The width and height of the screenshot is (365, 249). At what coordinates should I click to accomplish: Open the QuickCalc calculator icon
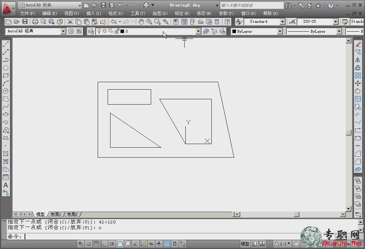click(217, 22)
